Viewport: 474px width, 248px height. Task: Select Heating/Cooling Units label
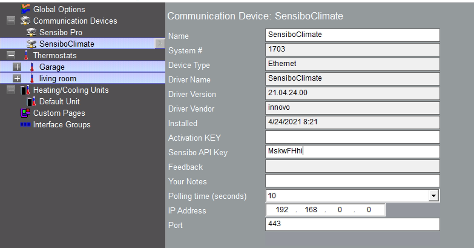[x=71, y=90]
